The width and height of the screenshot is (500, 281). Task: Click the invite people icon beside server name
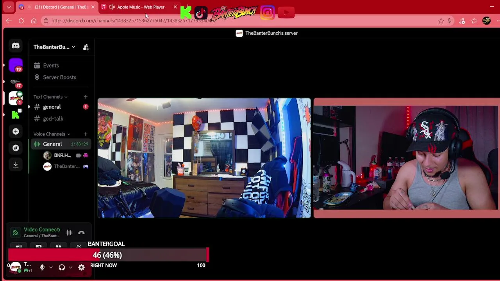pos(86,47)
